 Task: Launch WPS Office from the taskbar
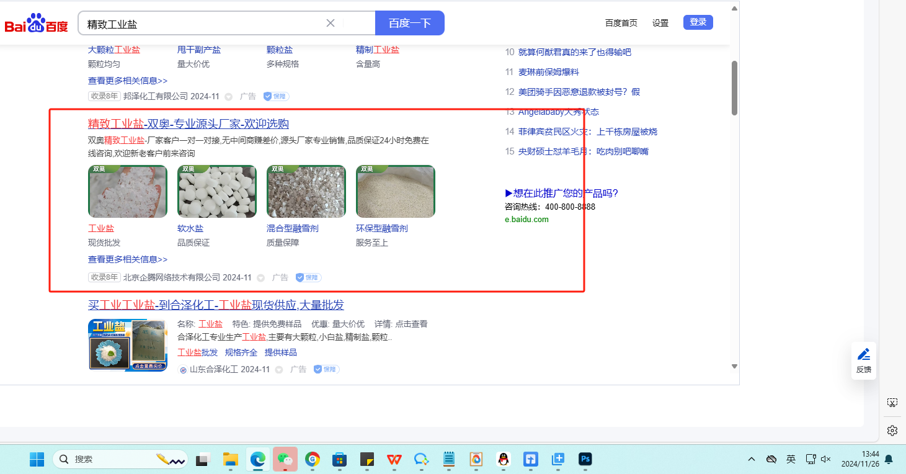(394, 459)
